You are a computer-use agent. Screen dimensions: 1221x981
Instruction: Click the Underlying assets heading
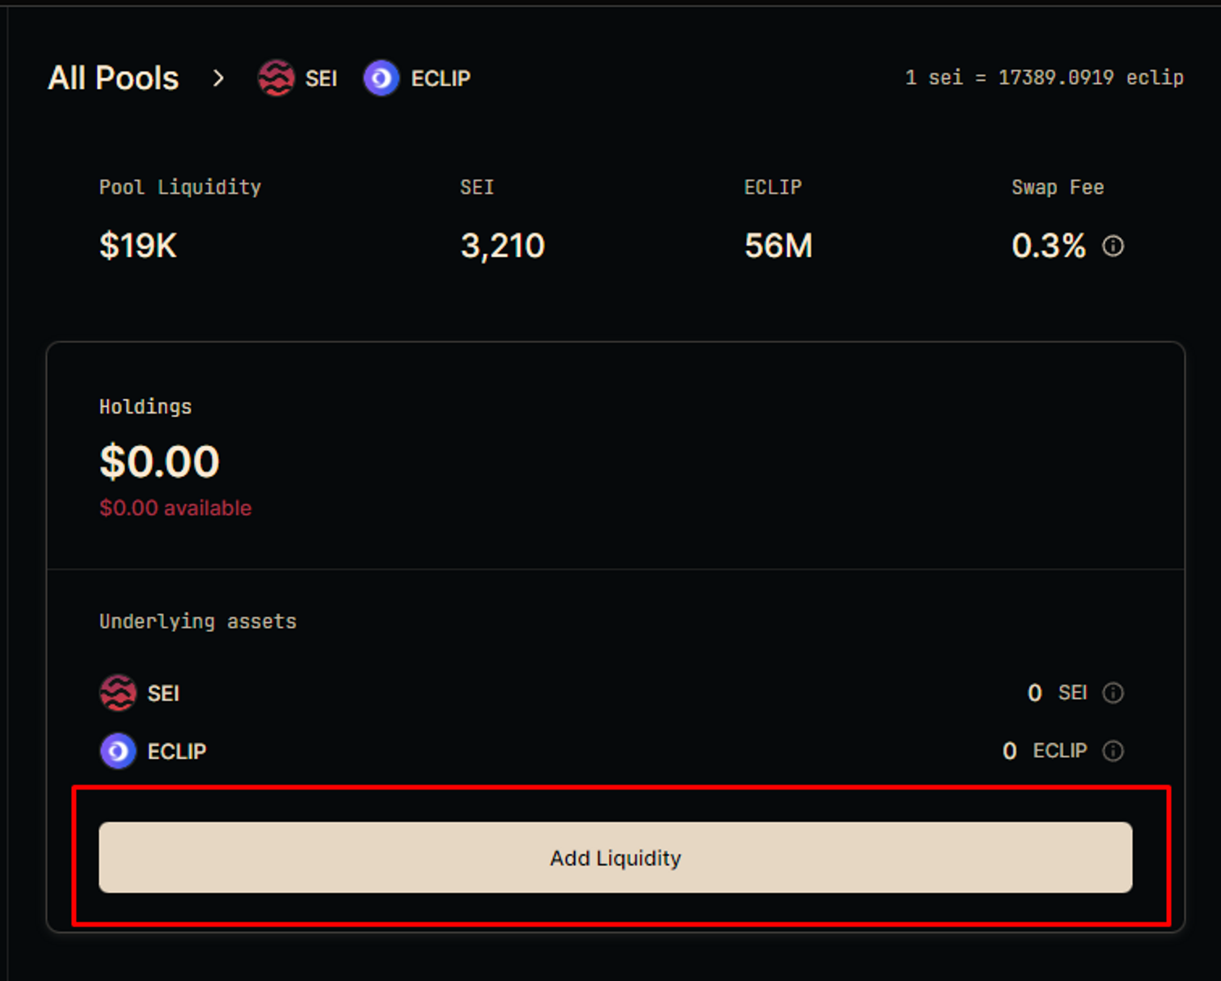click(197, 621)
